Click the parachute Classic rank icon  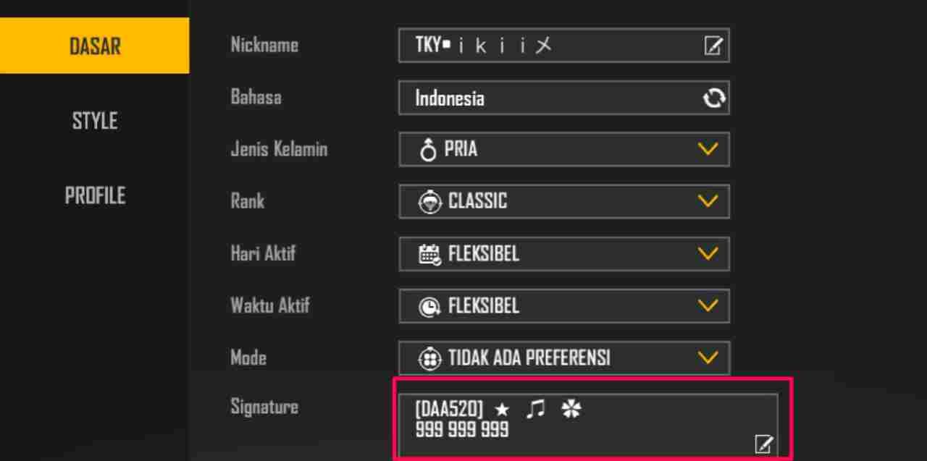pyautogui.click(x=429, y=202)
